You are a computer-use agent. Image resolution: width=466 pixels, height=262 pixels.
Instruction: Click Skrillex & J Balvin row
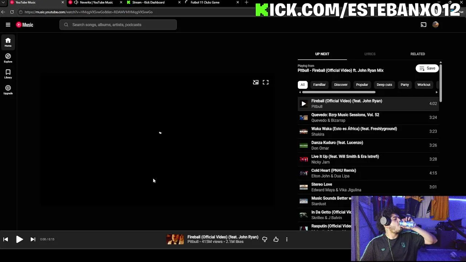325,215
